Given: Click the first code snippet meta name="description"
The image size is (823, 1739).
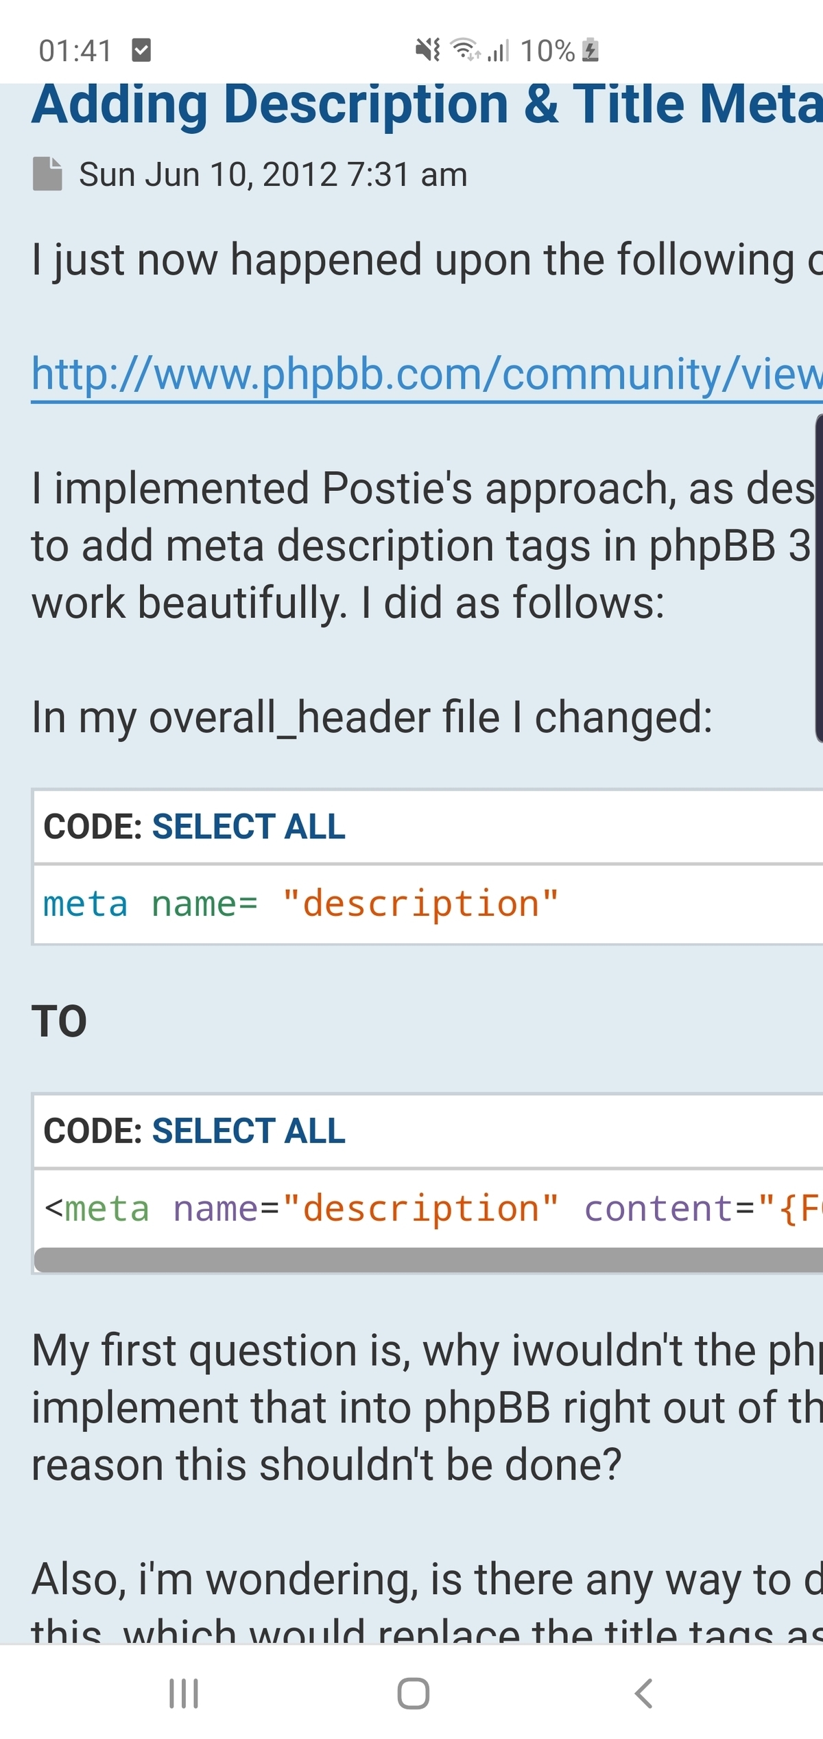Looking at the screenshot, I should pos(300,904).
